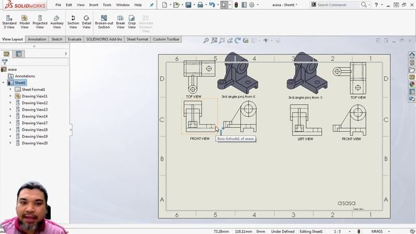The height and width of the screenshot is (234, 416).
Task: Open the SolidWorks Resources home icon
Action: (411, 55)
